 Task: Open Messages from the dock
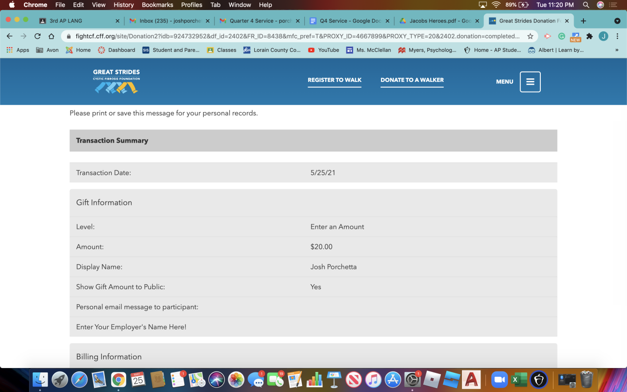pos(256,379)
